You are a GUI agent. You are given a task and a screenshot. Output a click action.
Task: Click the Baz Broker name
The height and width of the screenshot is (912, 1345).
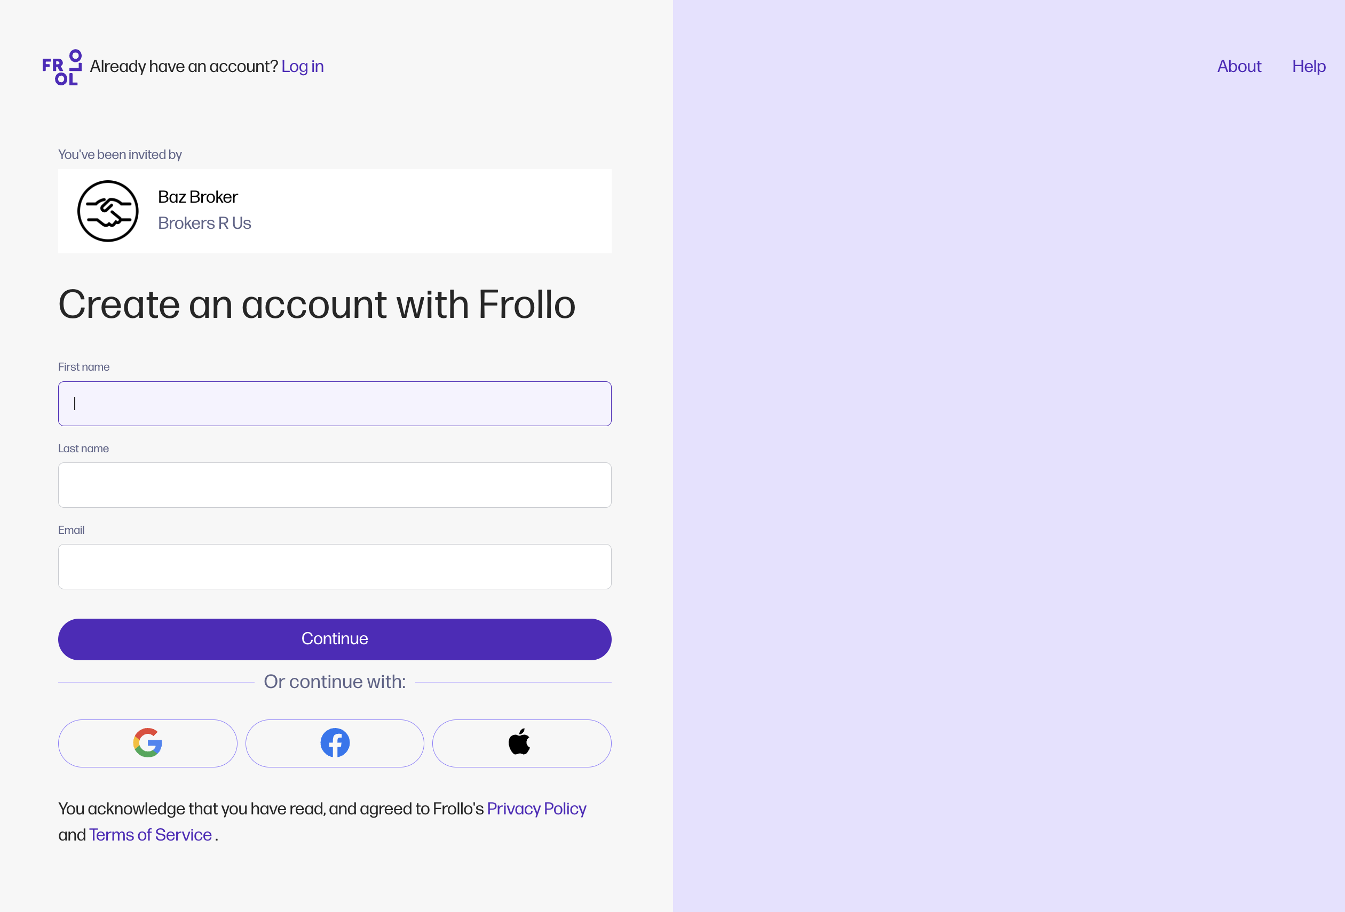[198, 197]
